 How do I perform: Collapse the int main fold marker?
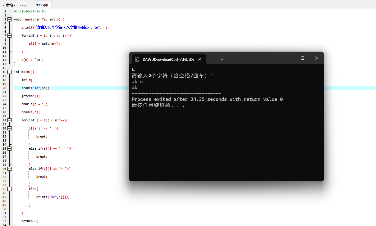click(x=9, y=72)
